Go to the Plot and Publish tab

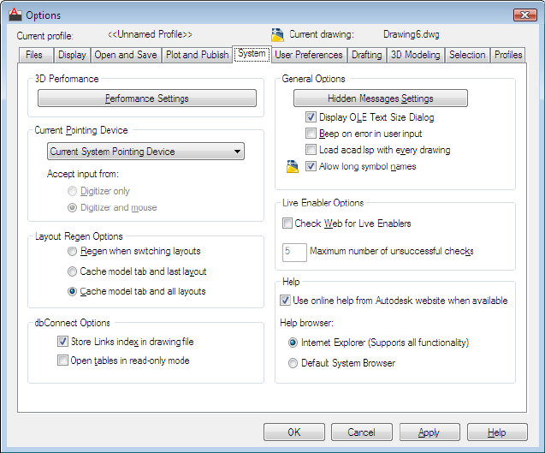click(x=197, y=55)
